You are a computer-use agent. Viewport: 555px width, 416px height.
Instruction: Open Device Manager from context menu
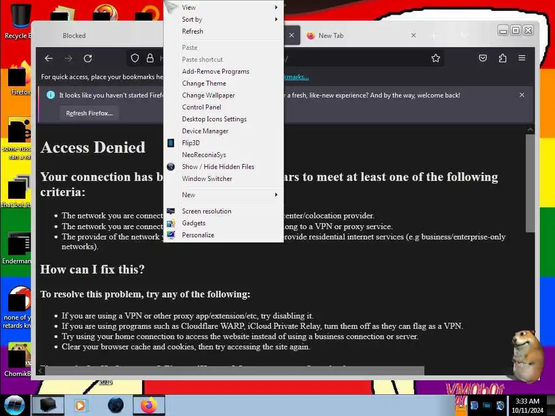(224, 131)
